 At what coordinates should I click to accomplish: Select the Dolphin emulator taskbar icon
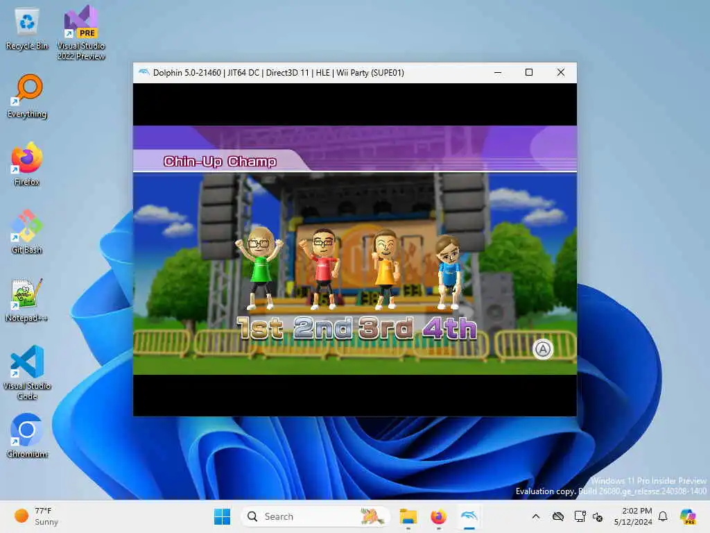point(469,516)
